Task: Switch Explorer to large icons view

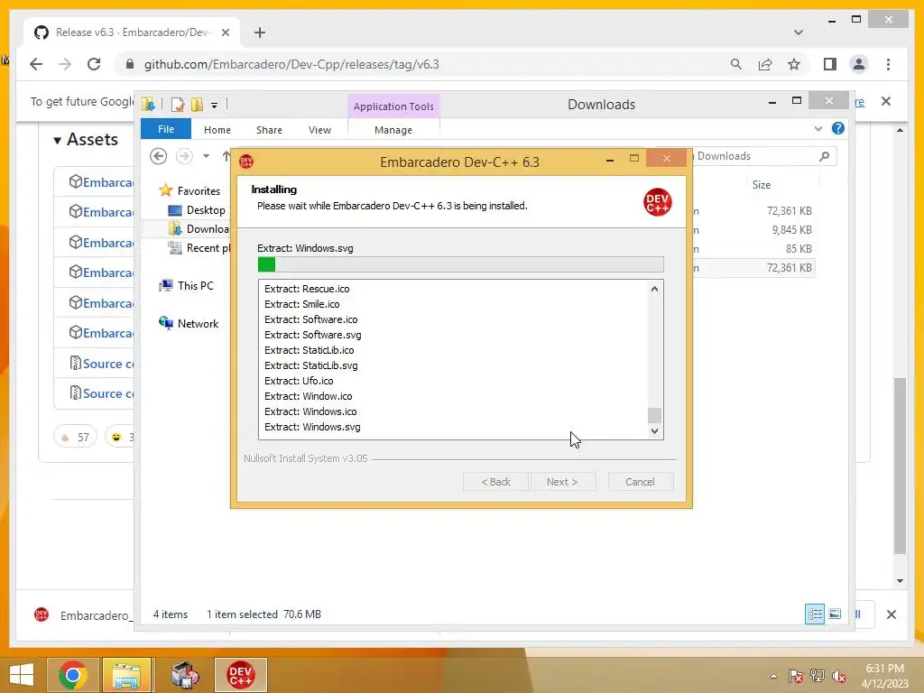Action: click(835, 614)
